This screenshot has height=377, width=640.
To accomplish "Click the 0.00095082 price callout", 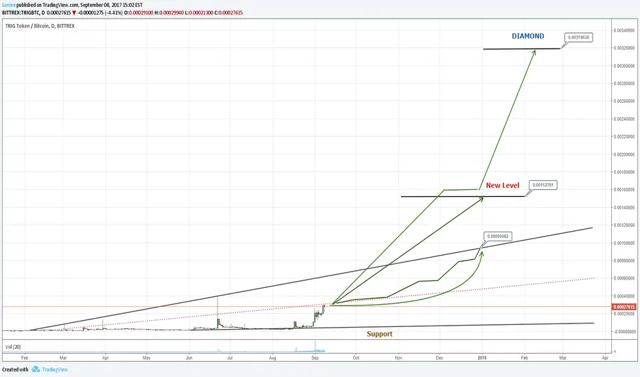I will click(498, 236).
